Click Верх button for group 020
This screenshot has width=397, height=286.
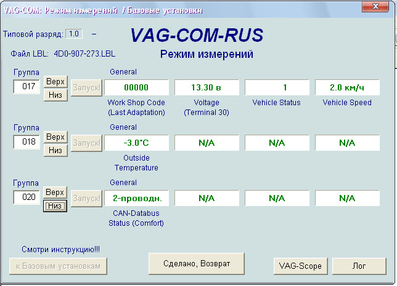[x=55, y=193]
